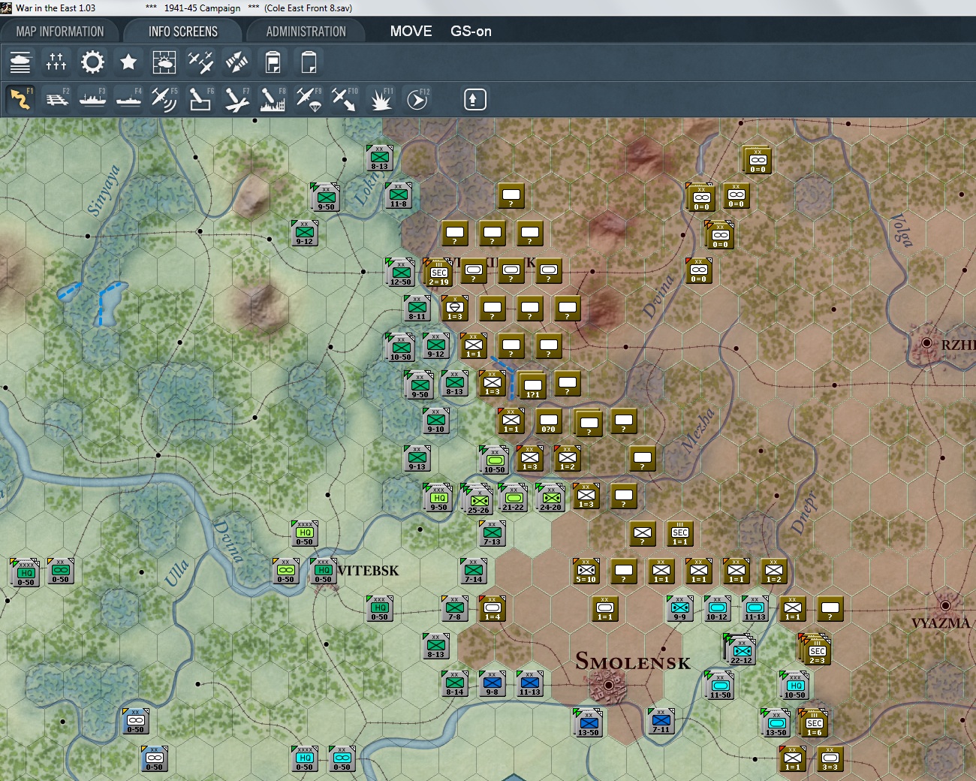Select the blue 13-50 unit south of Smolensk

(x=589, y=722)
